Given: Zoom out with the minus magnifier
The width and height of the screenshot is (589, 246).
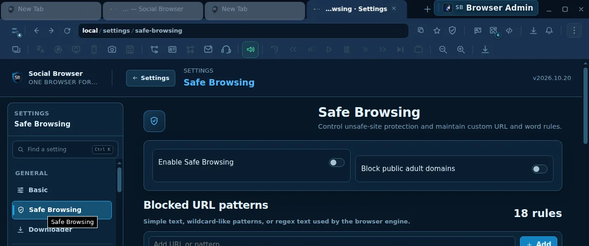Looking at the screenshot, I should [x=443, y=50].
